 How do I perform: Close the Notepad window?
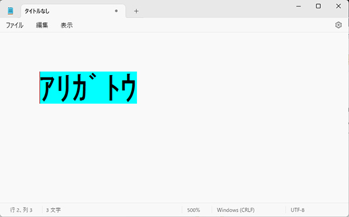[x=338, y=6]
